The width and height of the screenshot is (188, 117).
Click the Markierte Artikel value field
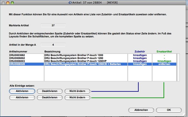53,25
